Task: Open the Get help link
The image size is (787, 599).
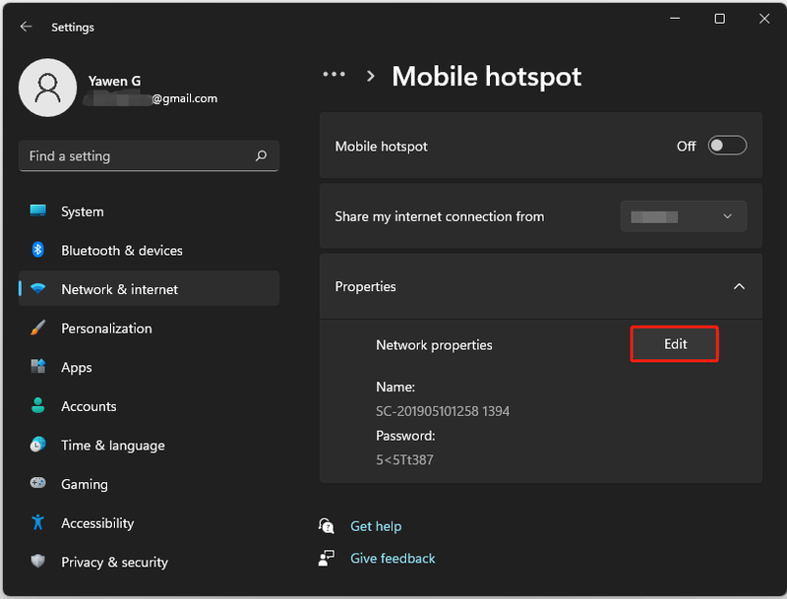Action: click(376, 526)
